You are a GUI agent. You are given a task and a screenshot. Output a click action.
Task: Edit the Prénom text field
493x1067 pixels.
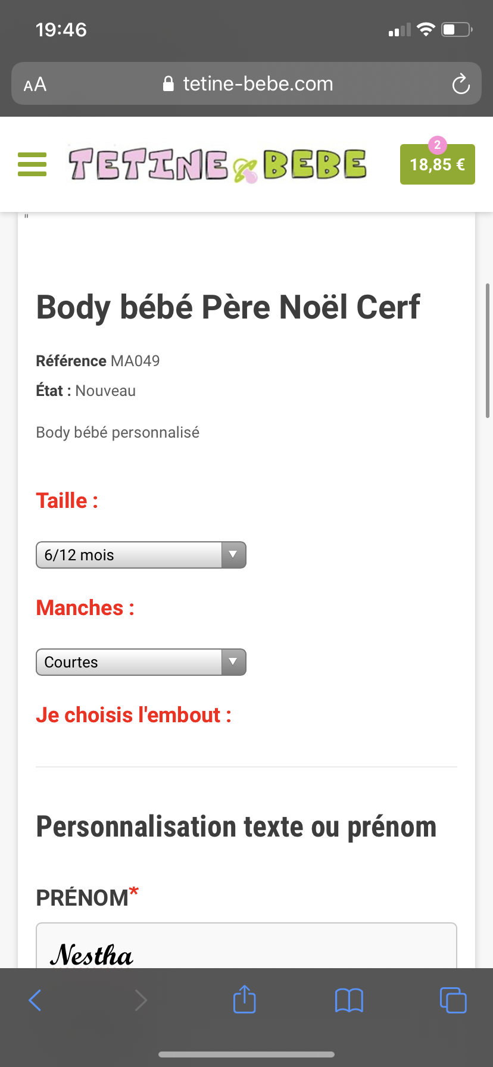(246, 947)
